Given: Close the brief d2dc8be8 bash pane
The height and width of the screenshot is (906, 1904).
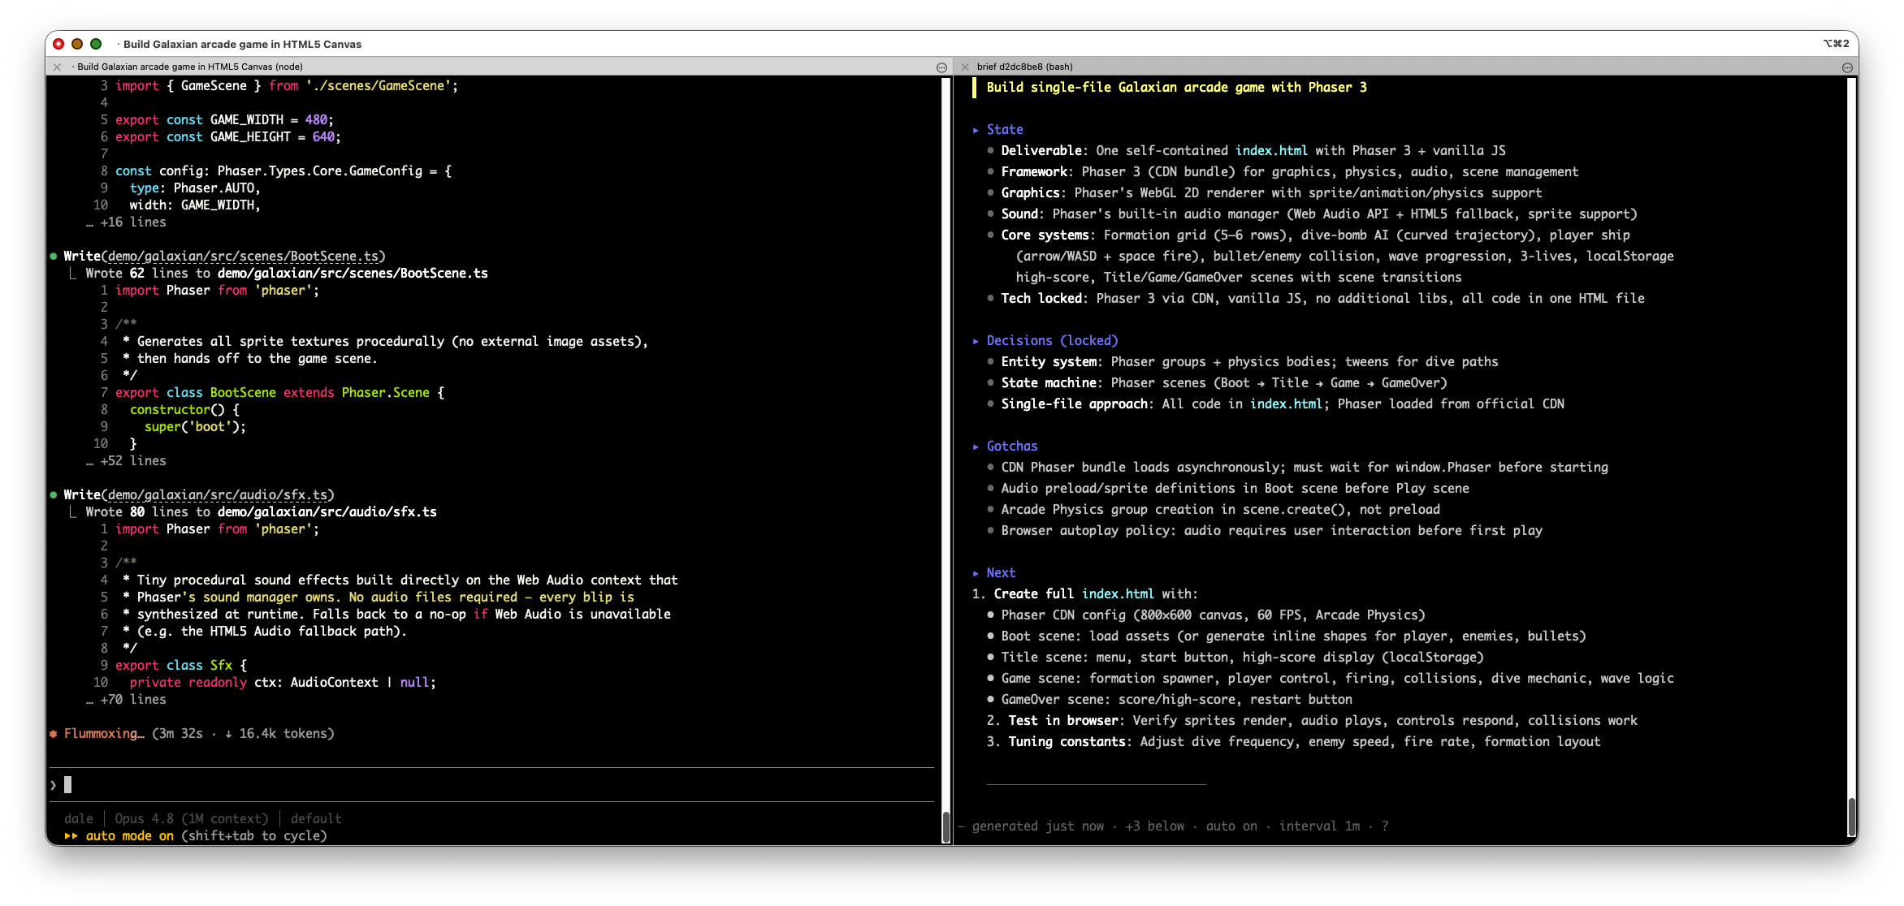Looking at the screenshot, I should coord(965,67).
